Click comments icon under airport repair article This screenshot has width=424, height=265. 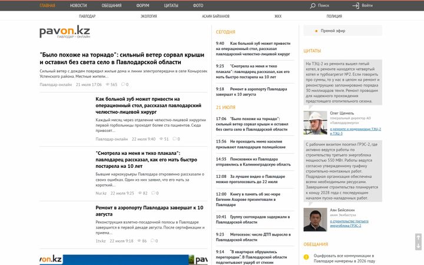[x=153, y=241]
